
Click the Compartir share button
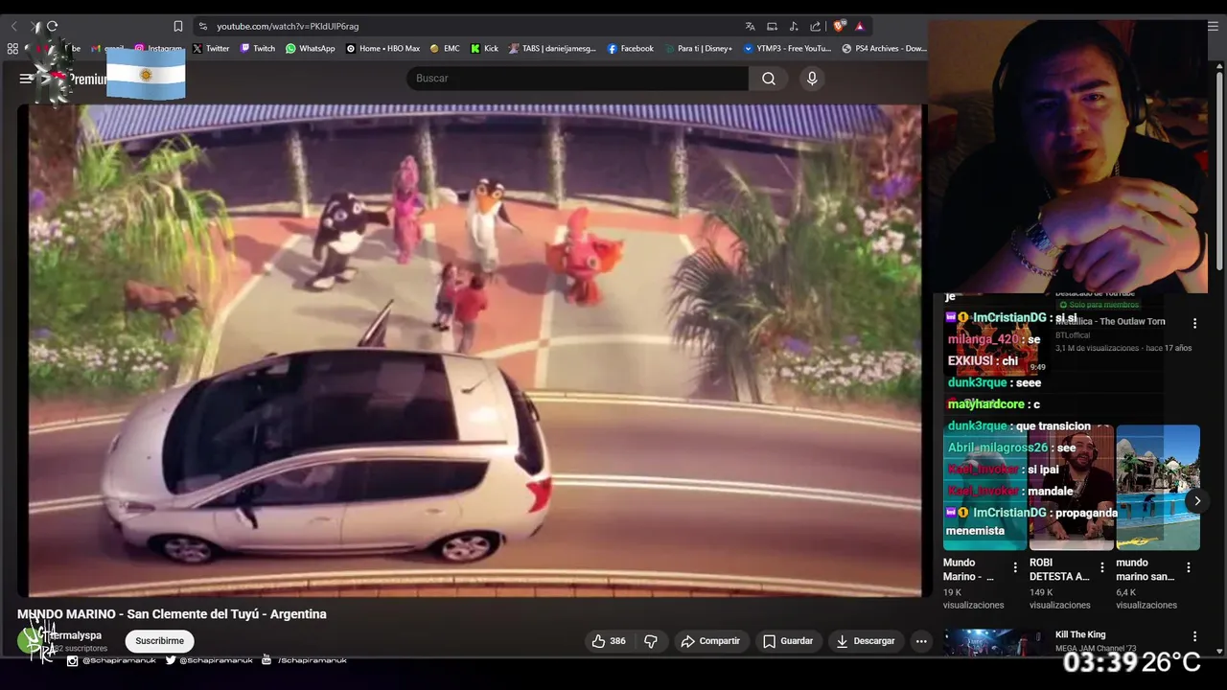(709, 641)
